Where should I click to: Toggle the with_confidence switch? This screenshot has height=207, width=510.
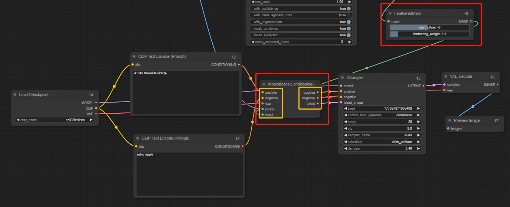pos(349,9)
